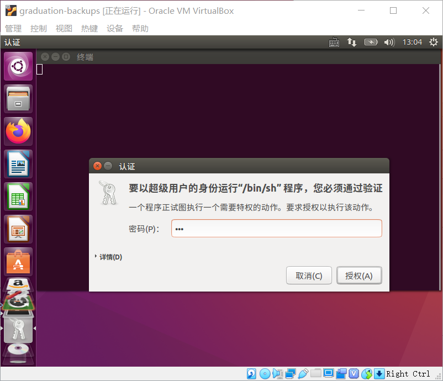This screenshot has height=381, width=443.
Task: Click the audio status icon
Action: (x=278, y=374)
